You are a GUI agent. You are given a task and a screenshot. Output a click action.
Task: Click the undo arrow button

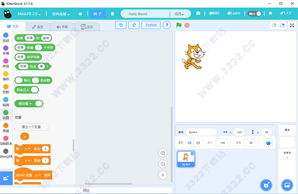coord(121,25)
